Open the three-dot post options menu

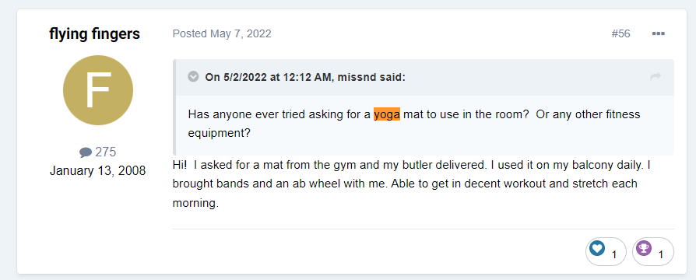pyautogui.click(x=659, y=33)
